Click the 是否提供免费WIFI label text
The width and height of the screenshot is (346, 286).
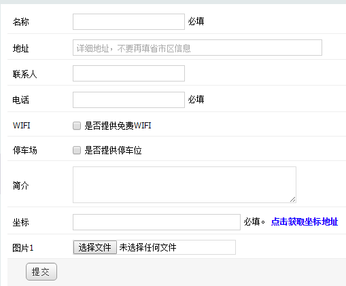(118, 126)
